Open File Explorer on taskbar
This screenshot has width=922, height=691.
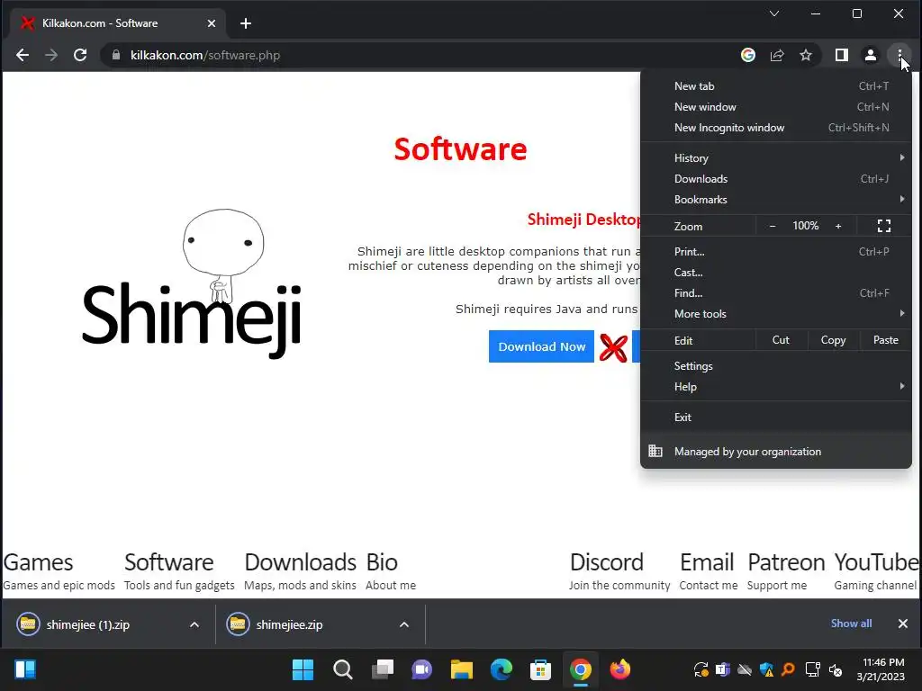pos(462,669)
